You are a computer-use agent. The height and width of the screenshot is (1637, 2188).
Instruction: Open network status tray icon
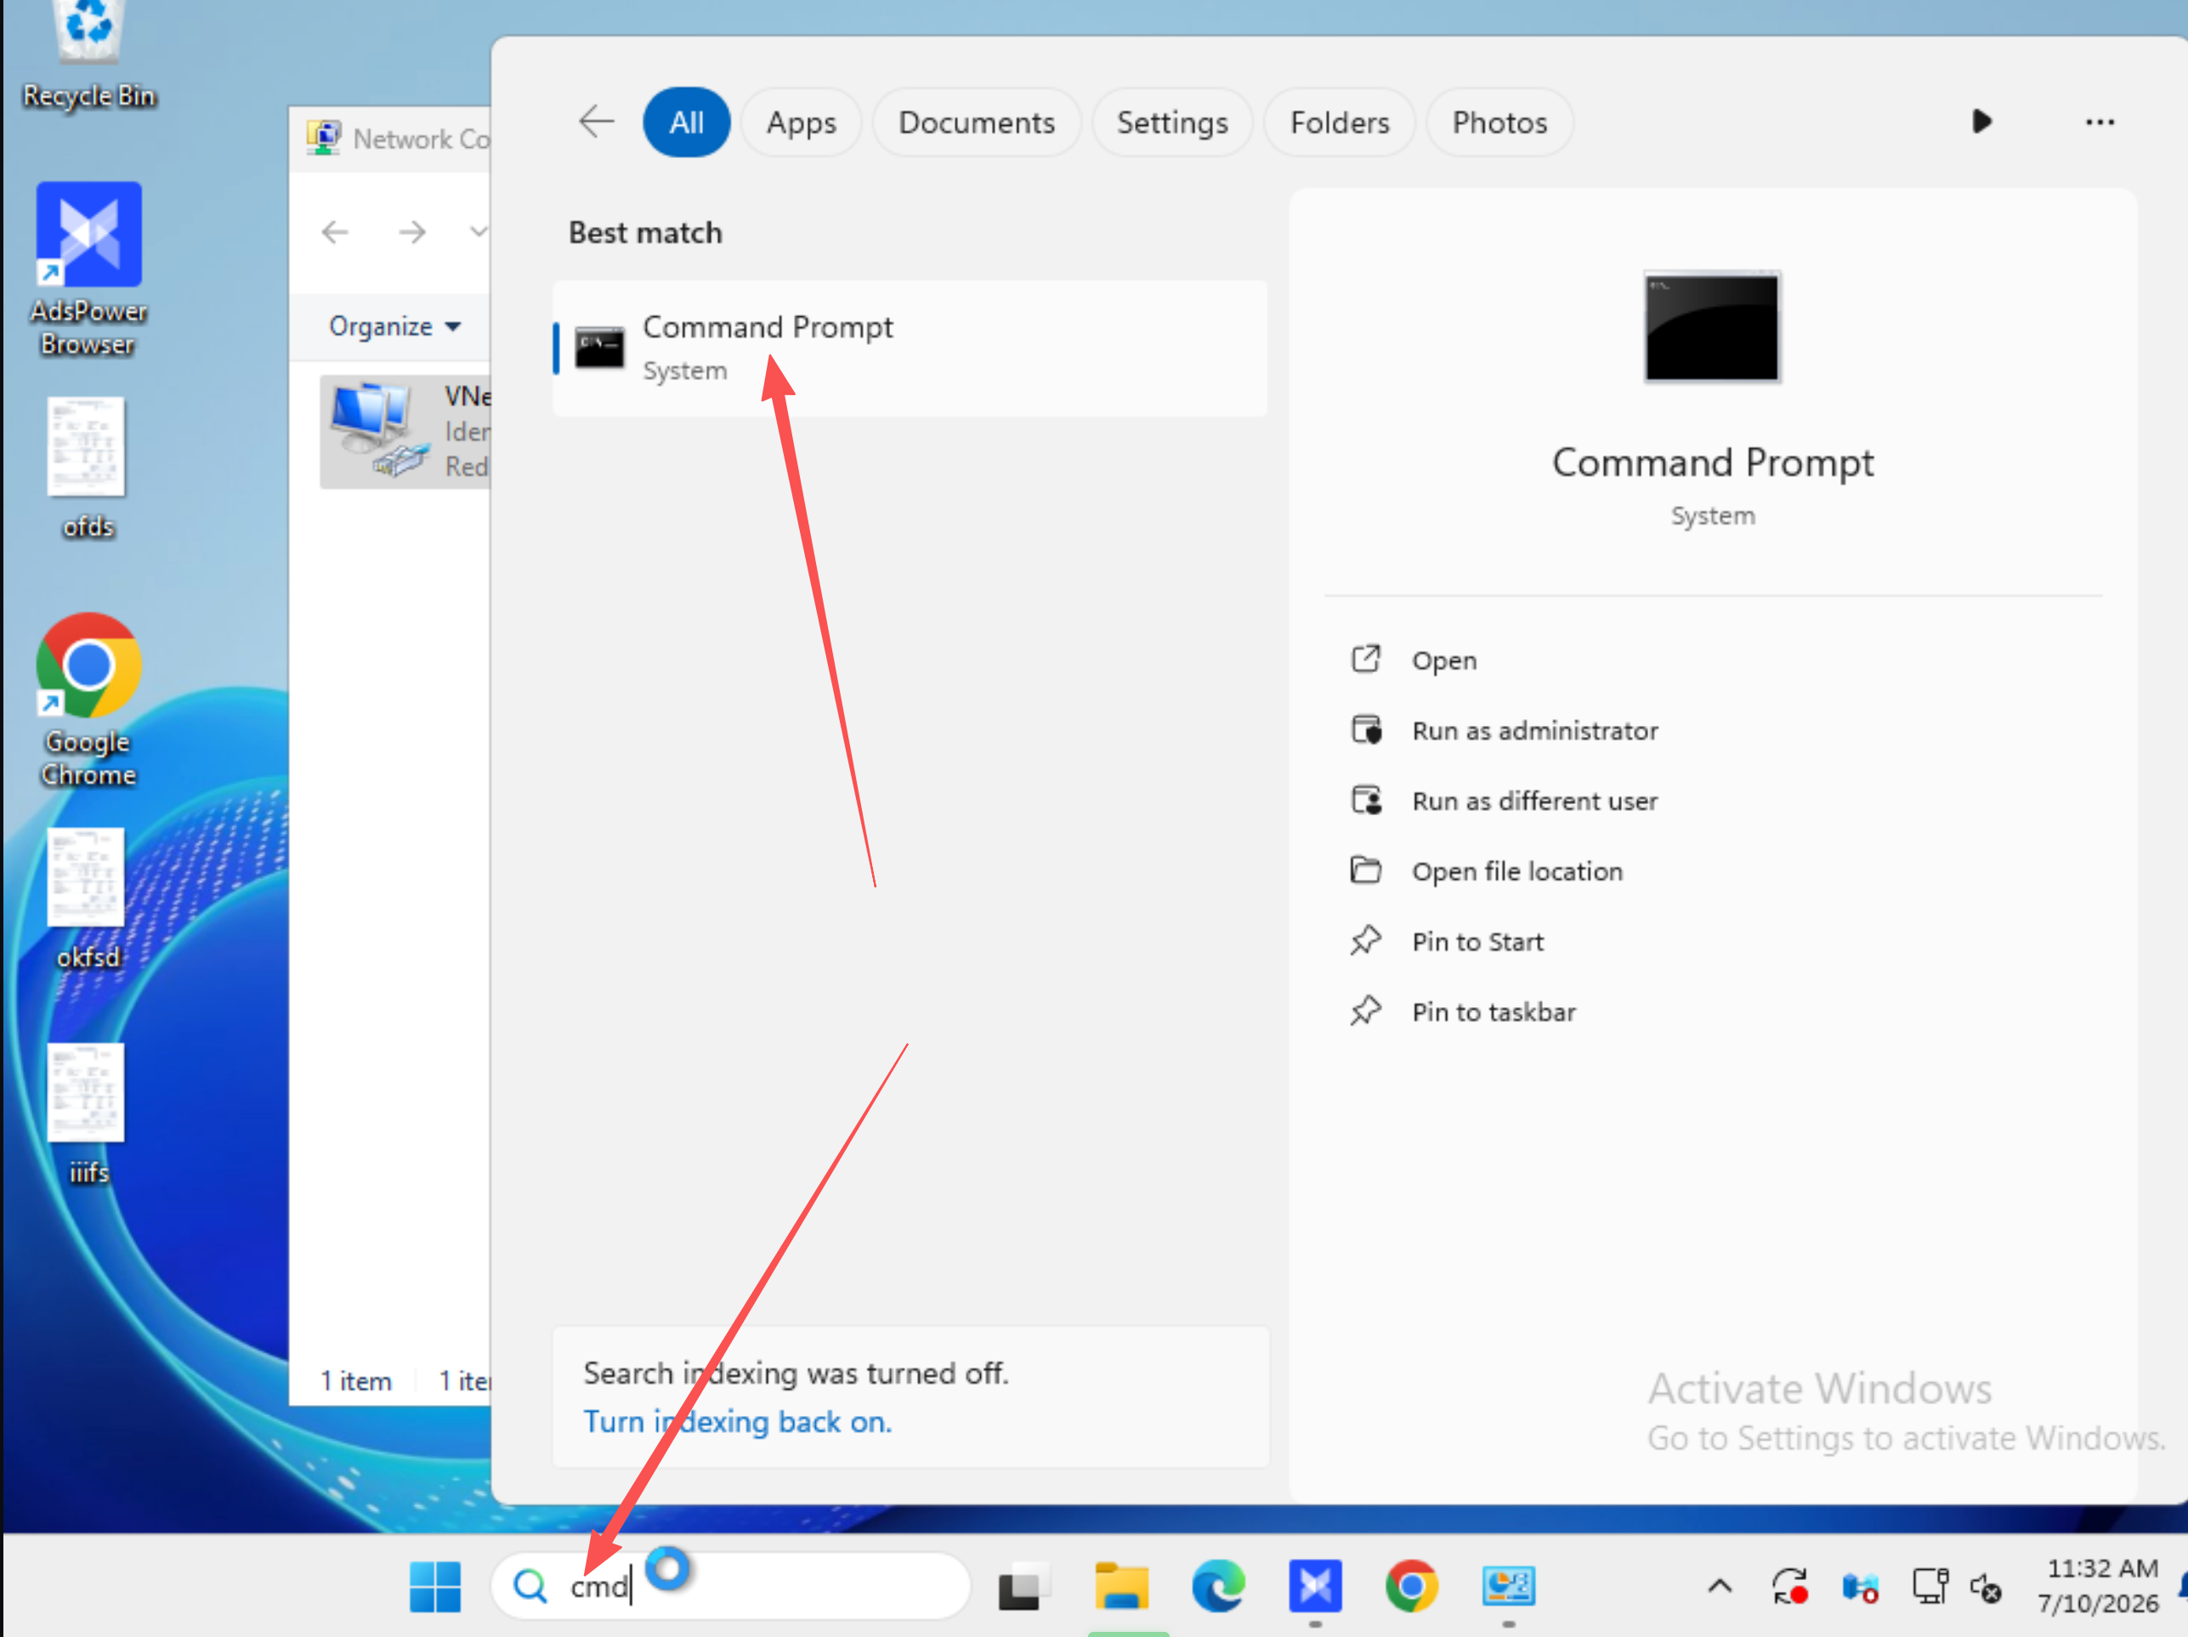(x=1930, y=1587)
